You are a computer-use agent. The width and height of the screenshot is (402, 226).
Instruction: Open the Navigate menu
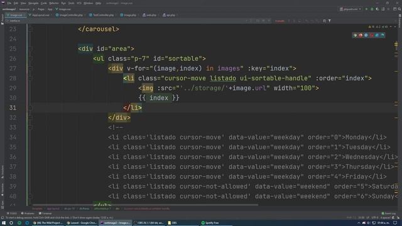coord(33,3)
